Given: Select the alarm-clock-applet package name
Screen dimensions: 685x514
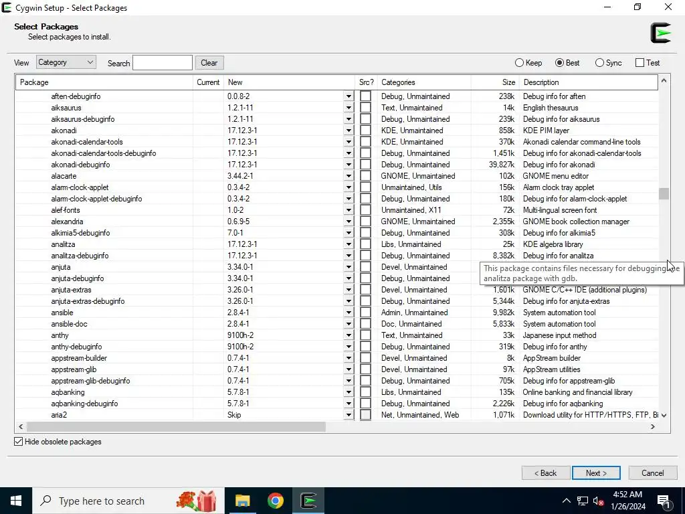Looking at the screenshot, I should (80, 187).
